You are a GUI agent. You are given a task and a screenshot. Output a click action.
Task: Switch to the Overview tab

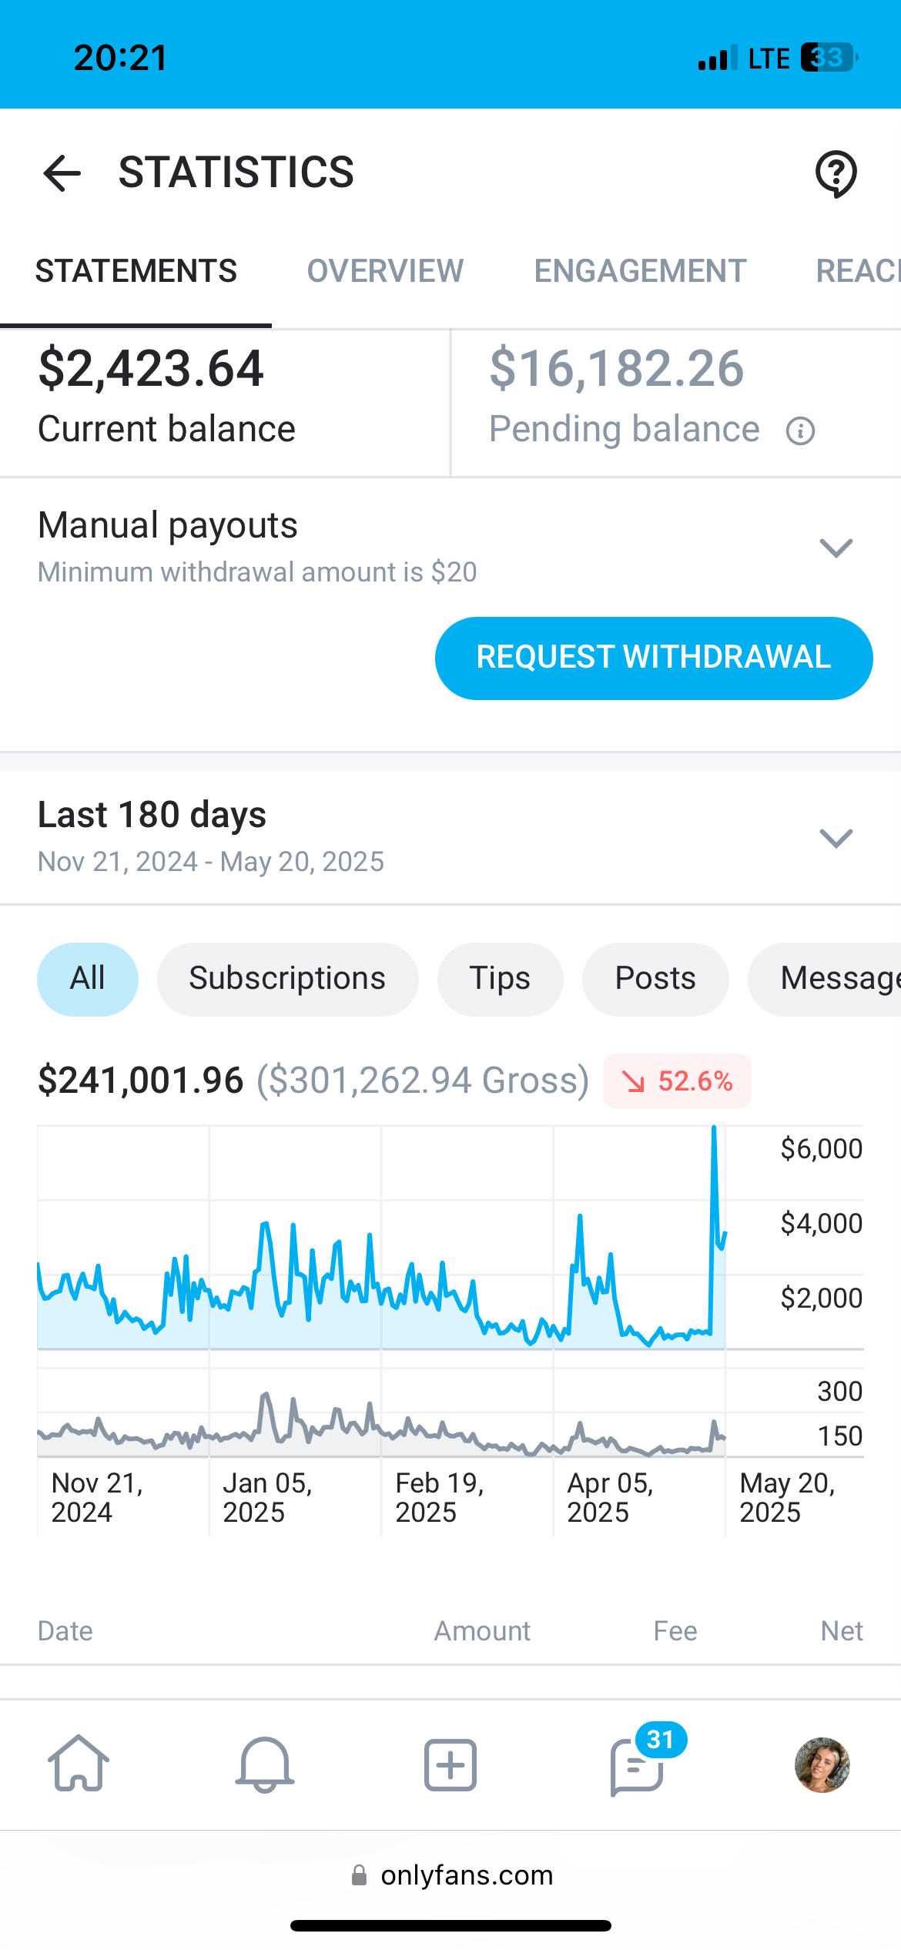point(385,271)
